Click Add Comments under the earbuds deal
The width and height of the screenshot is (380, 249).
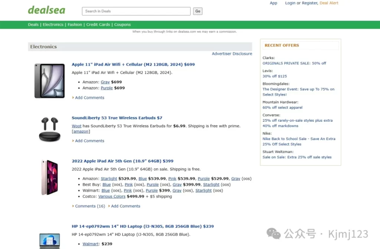pyautogui.click(x=89, y=141)
